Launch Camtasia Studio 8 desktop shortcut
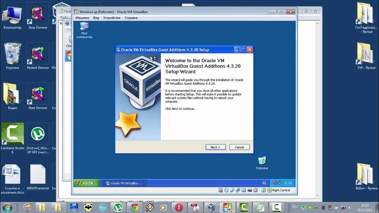This screenshot has width=379, height=213. pos(12,138)
